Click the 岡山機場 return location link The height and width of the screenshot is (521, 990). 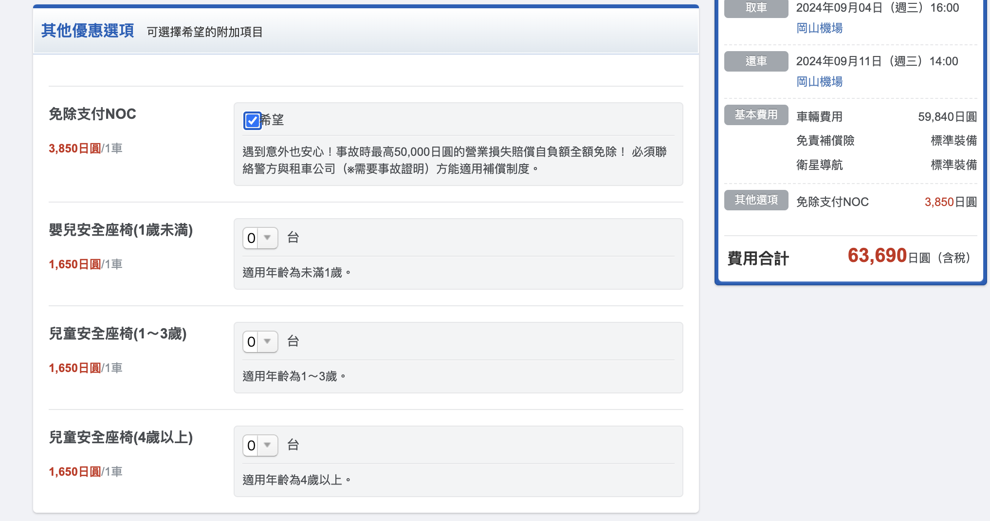coord(819,82)
